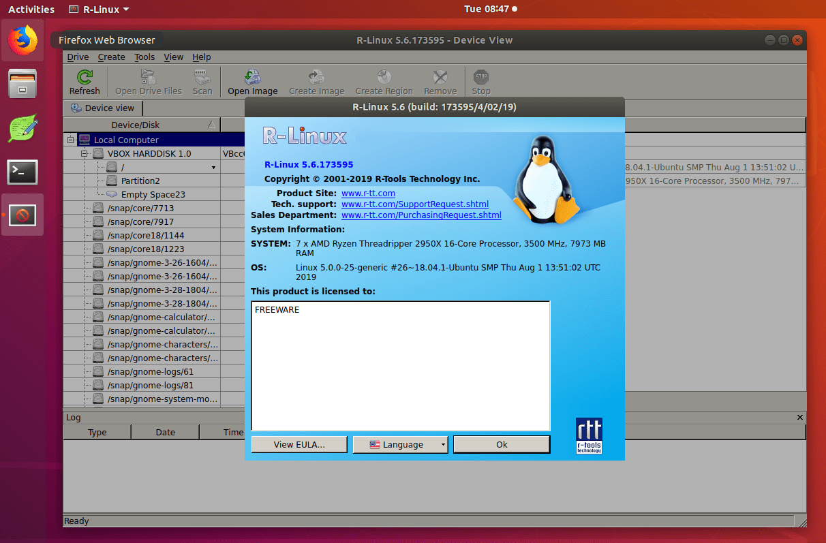Viewport: 826px width, 543px height.
Task: Click the Stop toolbar icon
Action: [x=481, y=76]
